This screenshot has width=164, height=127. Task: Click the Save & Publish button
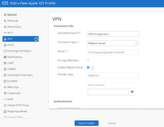87,123
